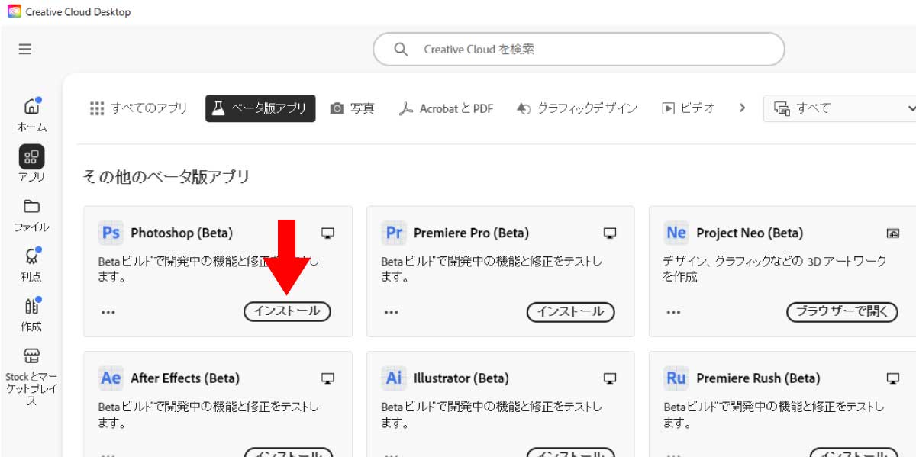
Task: Click desktop platform icon on Premiere Rush card
Action: pyautogui.click(x=893, y=378)
